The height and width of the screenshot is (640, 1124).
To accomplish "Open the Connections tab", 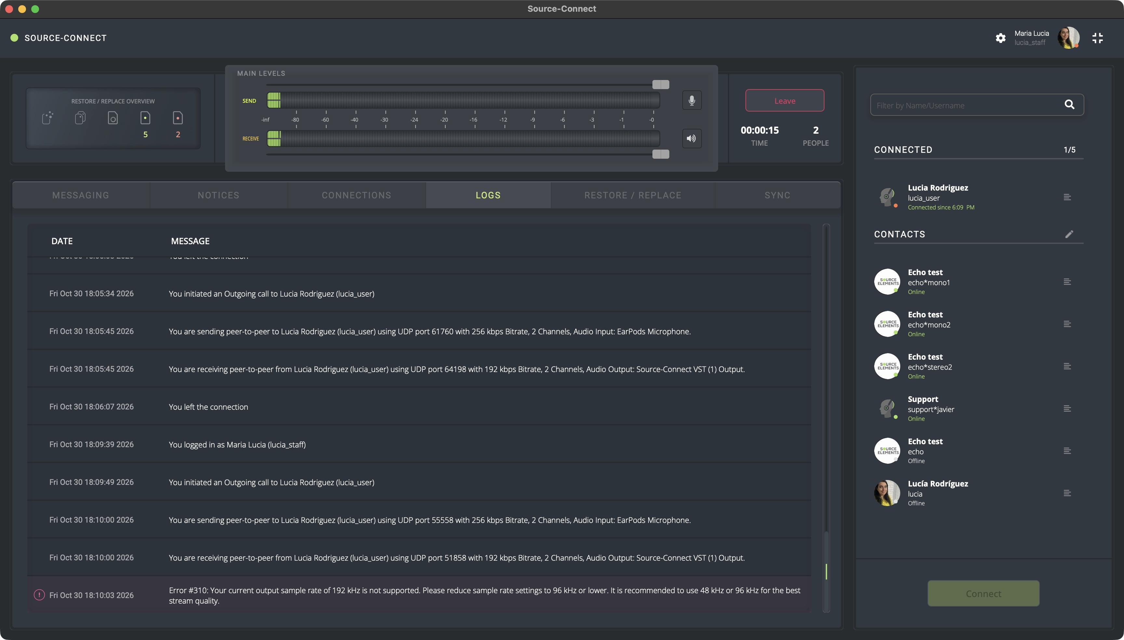I will point(356,195).
